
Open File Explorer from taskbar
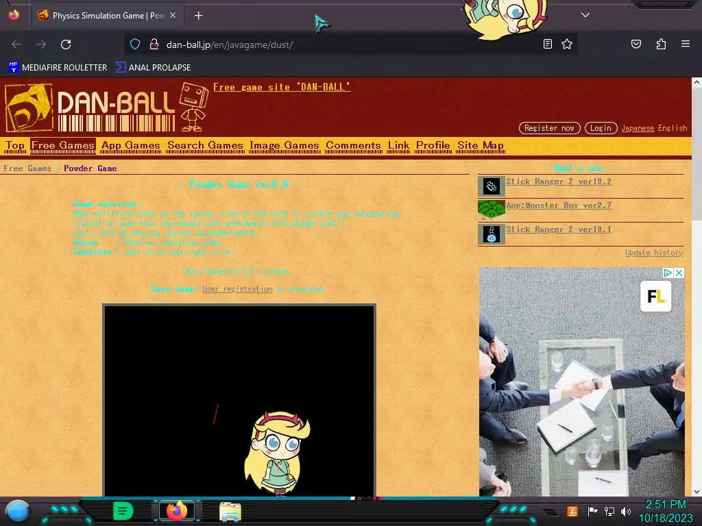230,512
